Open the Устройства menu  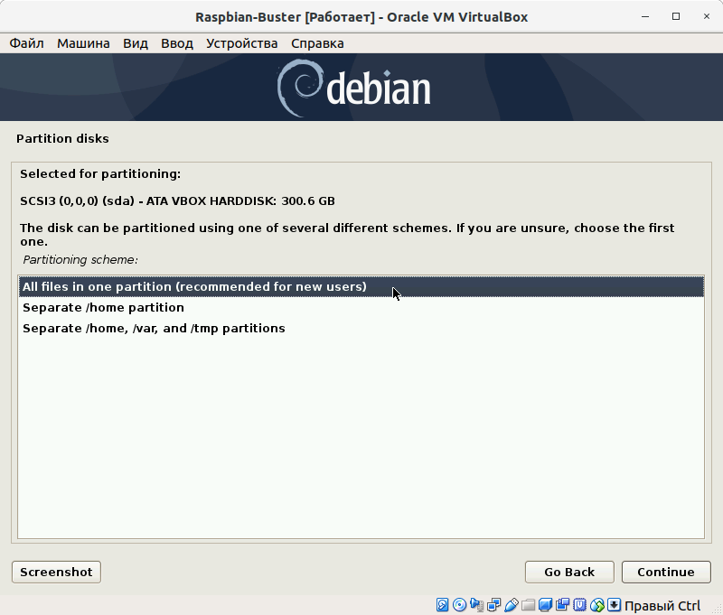241,43
